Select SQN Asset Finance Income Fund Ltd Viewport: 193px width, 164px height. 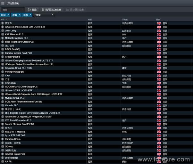pos(24,102)
